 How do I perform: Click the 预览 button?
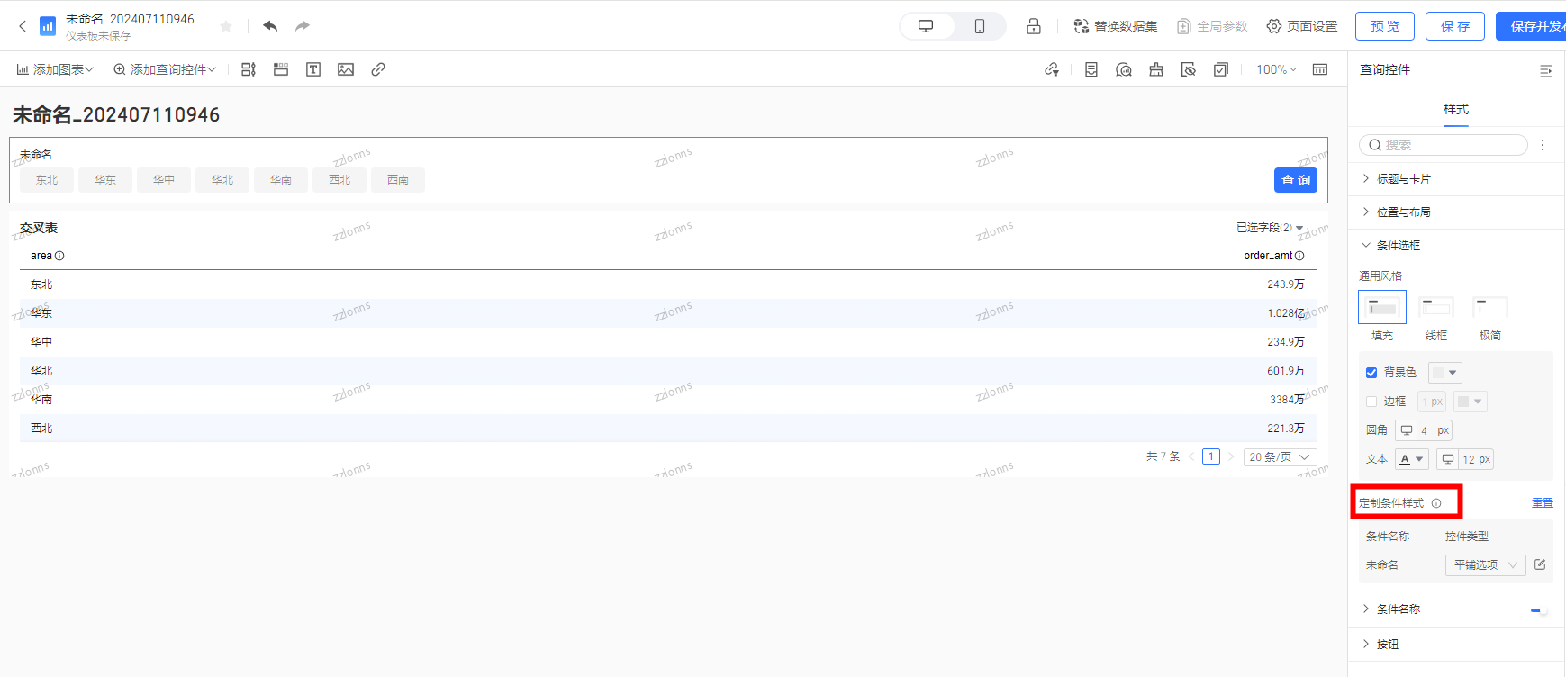pos(1384,26)
